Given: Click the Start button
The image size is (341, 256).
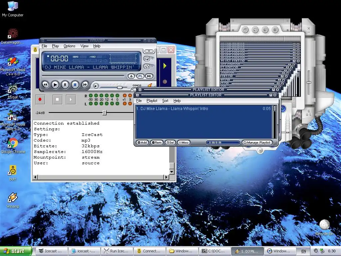Looking at the screenshot, I should tap(16, 251).
